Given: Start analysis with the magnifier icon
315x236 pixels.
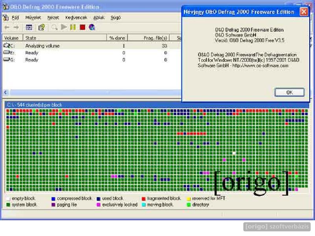Looking at the screenshot, I should [x=54, y=27].
